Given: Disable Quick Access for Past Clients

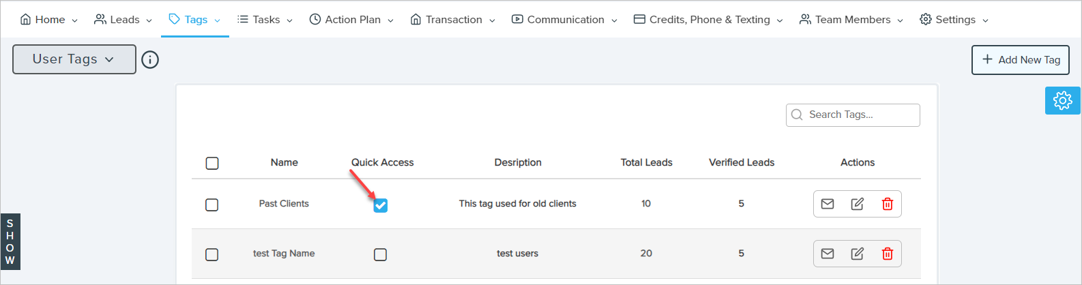Looking at the screenshot, I should click(x=381, y=205).
